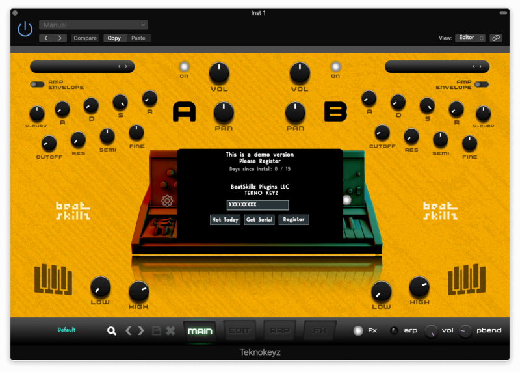Click layer B decay knob
Screen dimensions: 520x372
(398, 102)
